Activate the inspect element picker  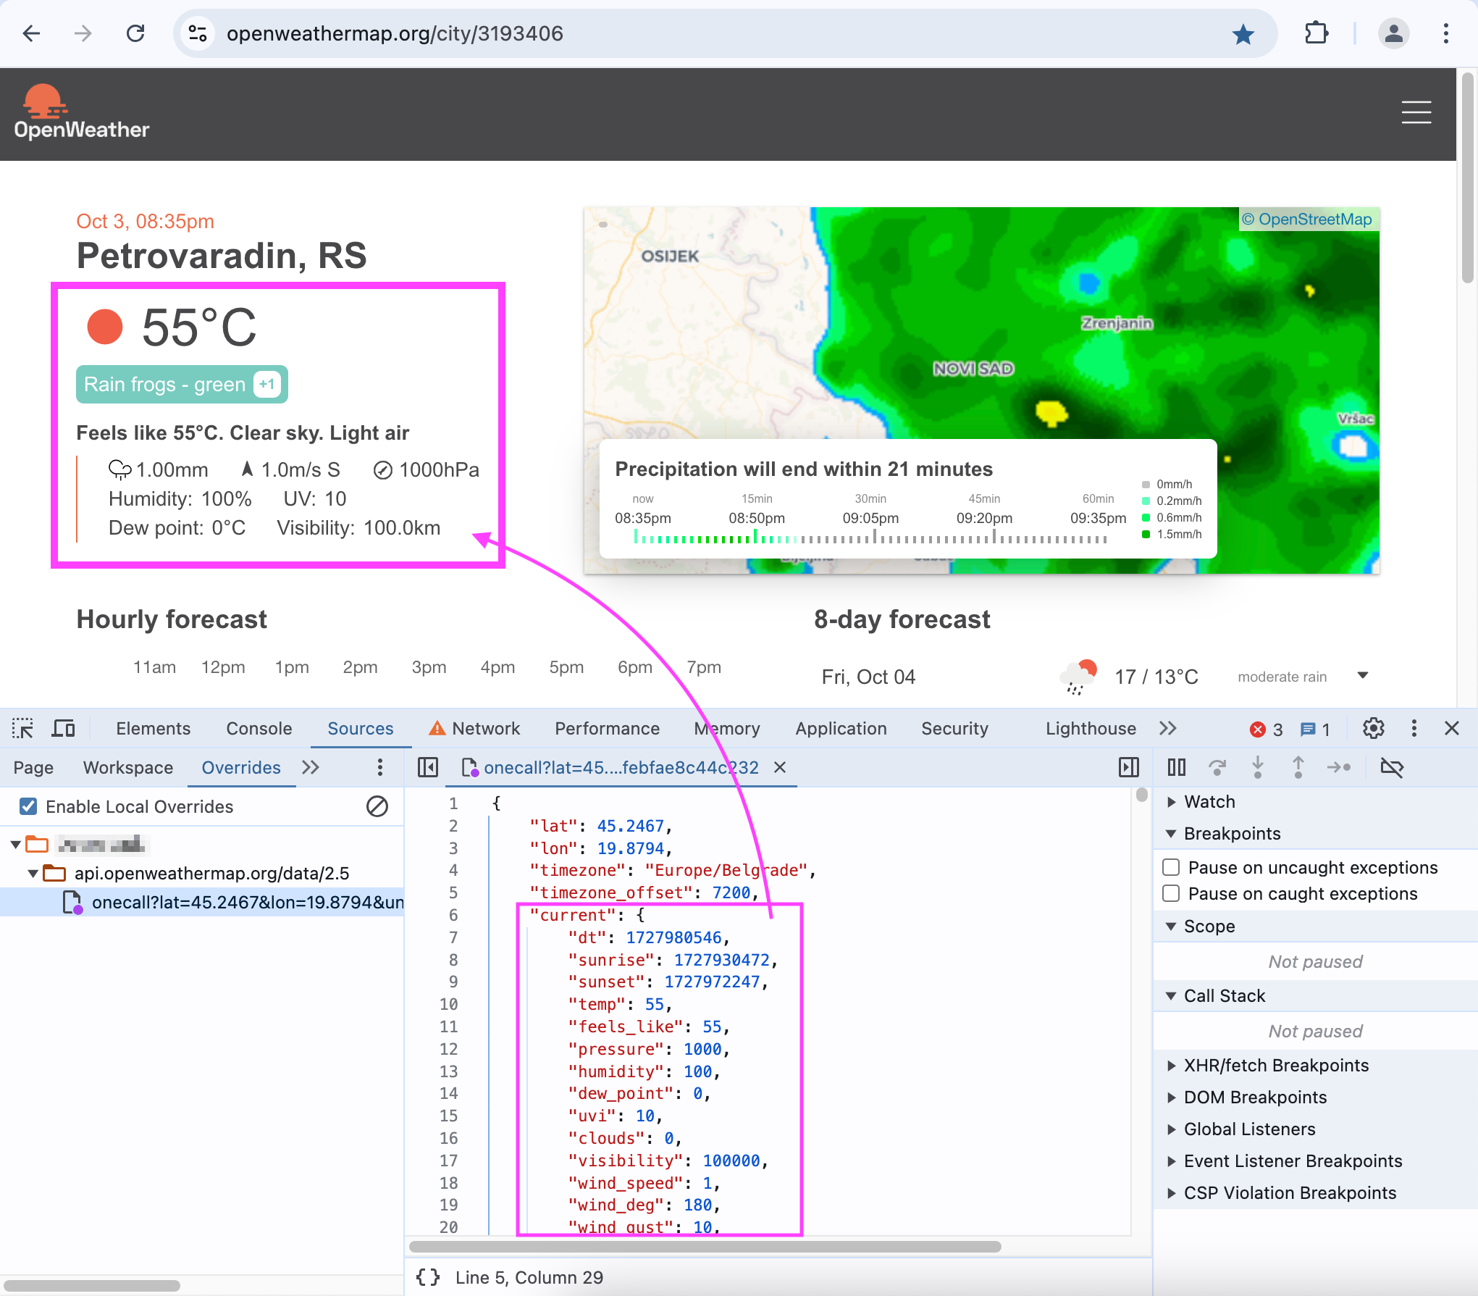[x=23, y=728]
